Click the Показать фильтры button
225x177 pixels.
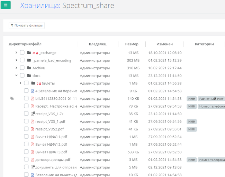pyautogui.click(x=27, y=26)
